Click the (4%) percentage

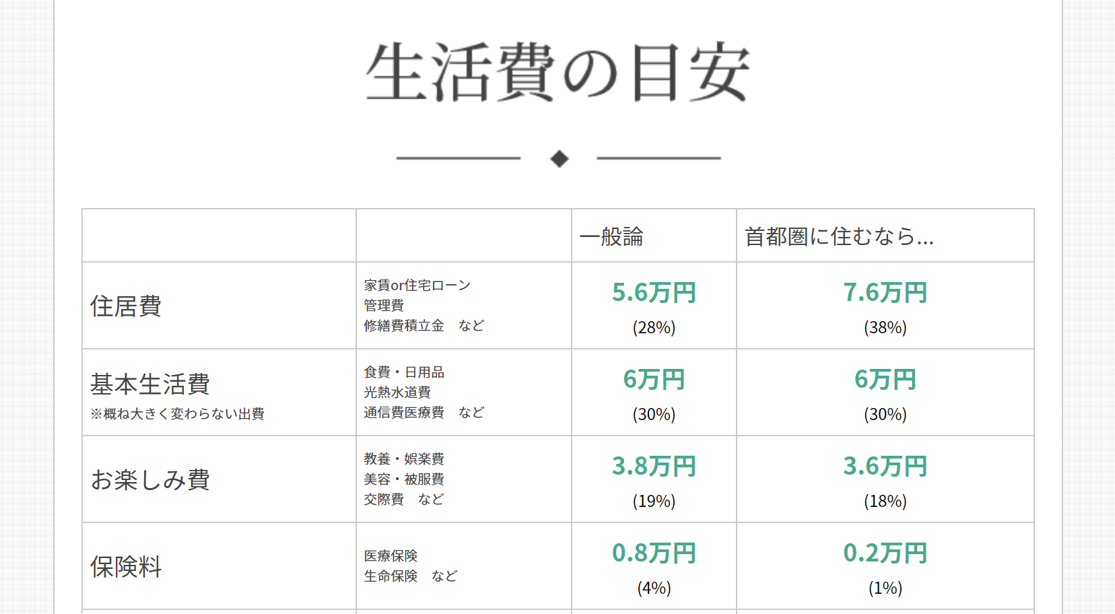coord(654,588)
